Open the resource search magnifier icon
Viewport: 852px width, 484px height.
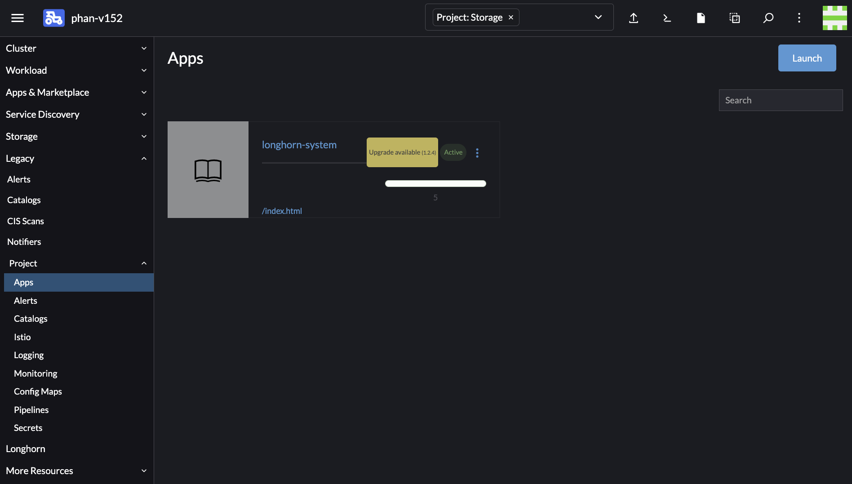pos(768,18)
